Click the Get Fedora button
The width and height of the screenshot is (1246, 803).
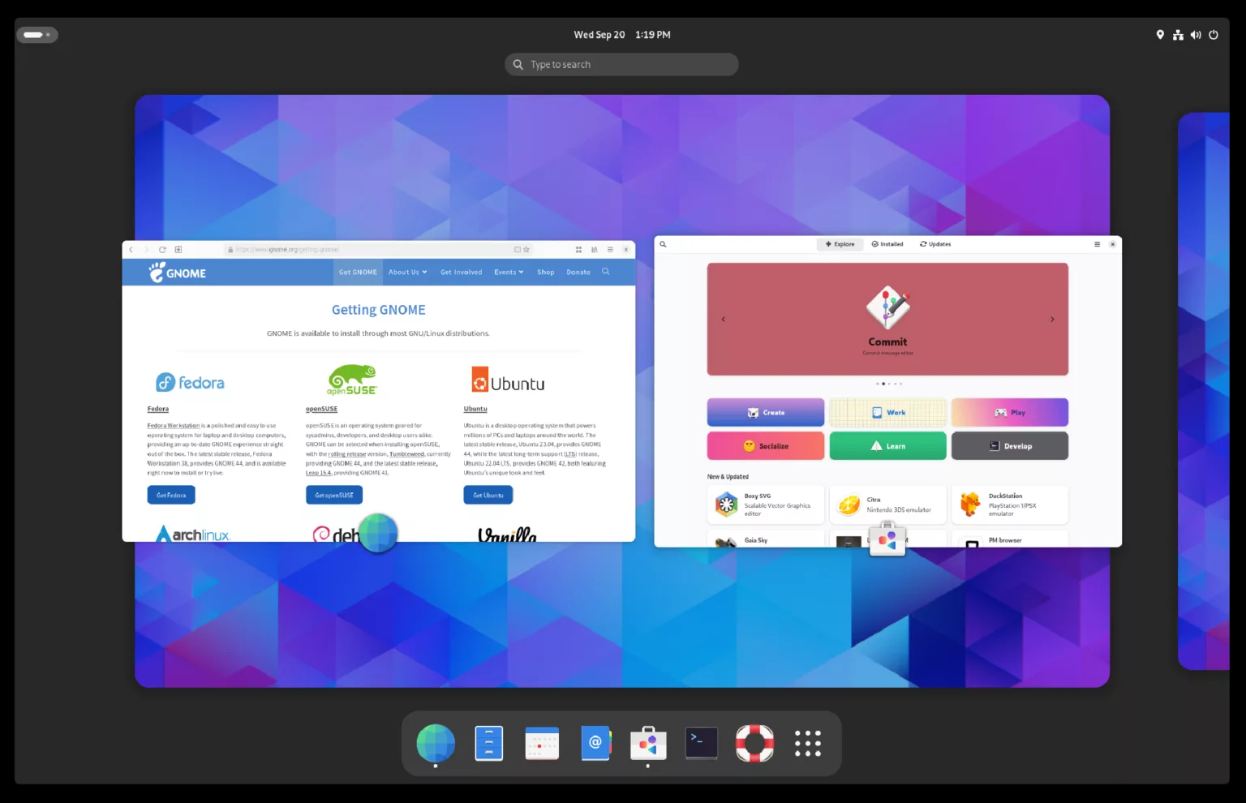[171, 495]
